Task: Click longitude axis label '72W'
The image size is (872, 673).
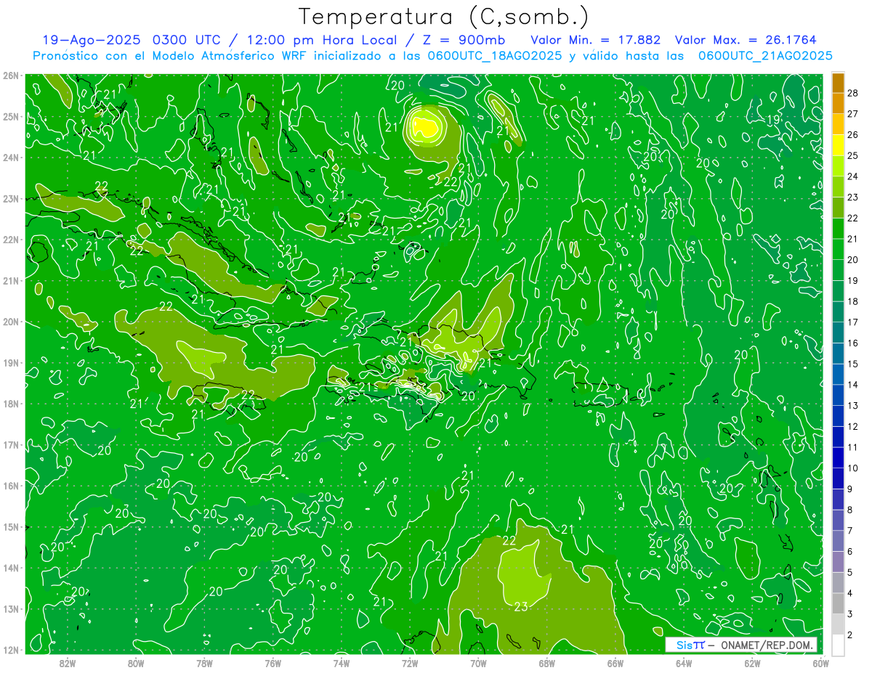Action: pyautogui.click(x=410, y=662)
